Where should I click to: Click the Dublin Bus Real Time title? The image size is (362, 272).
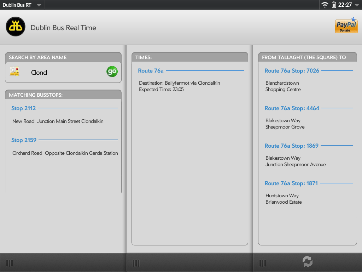coord(63,28)
